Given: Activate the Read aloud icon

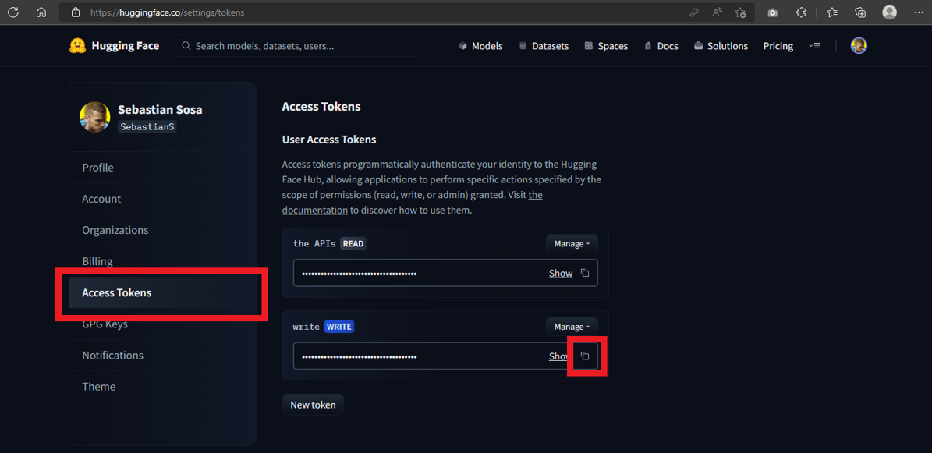Looking at the screenshot, I should [x=718, y=12].
